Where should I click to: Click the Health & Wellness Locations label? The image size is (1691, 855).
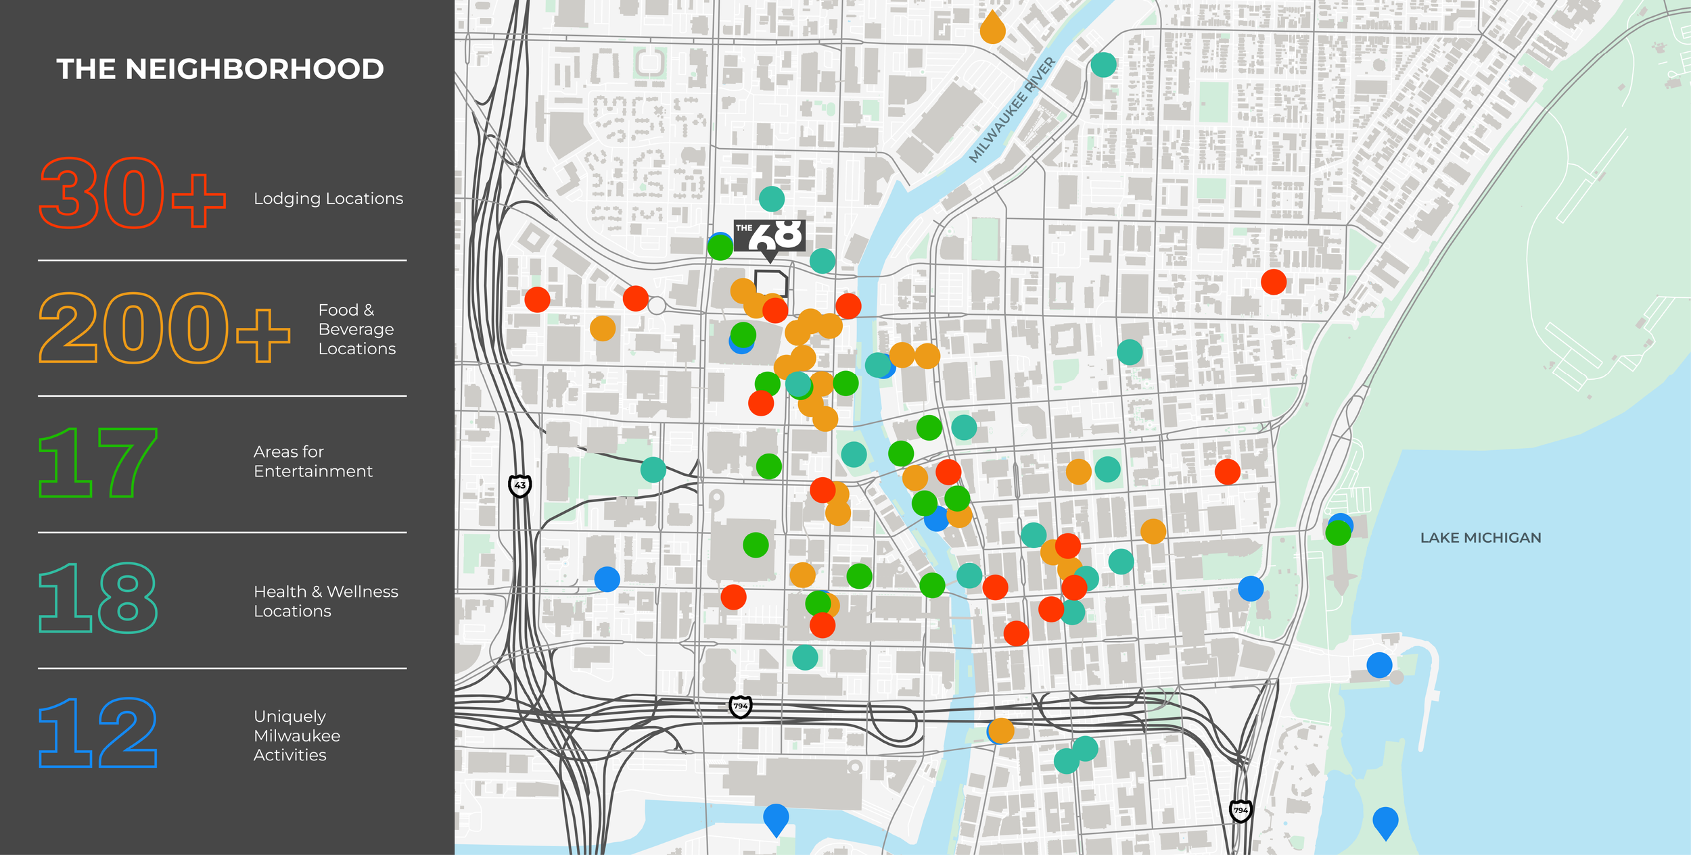(x=326, y=602)
